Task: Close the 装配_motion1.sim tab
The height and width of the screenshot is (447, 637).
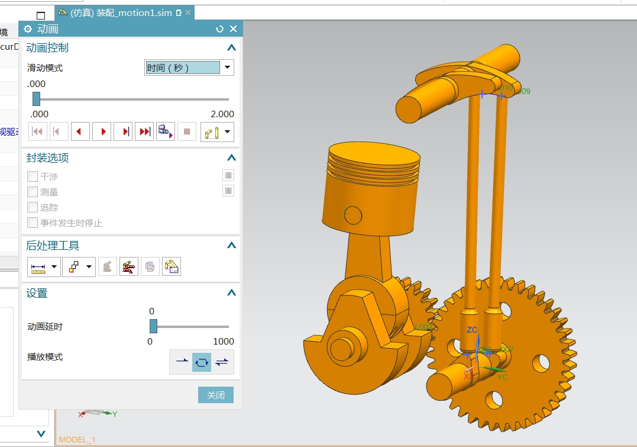Action: (x=188, y=12)
